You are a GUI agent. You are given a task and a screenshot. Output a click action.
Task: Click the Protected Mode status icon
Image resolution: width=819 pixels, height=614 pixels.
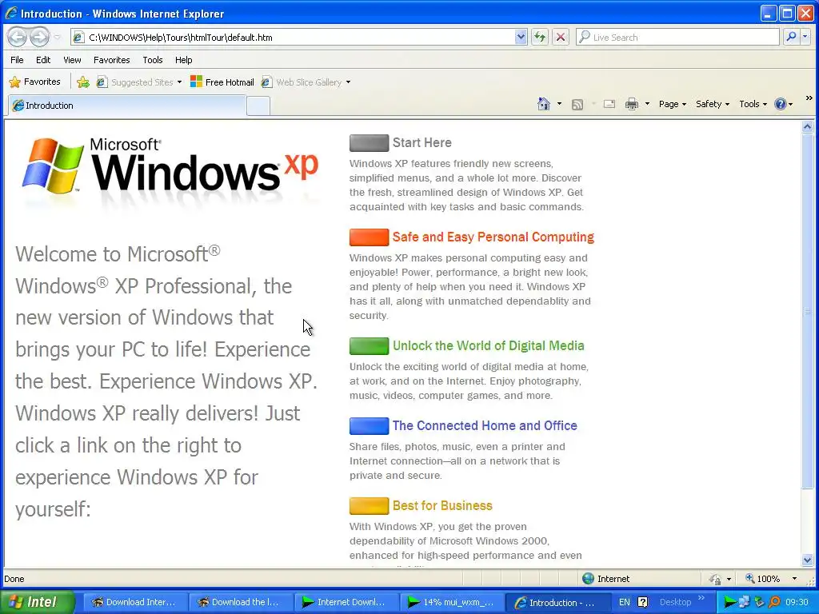click(x=714, y=579)
